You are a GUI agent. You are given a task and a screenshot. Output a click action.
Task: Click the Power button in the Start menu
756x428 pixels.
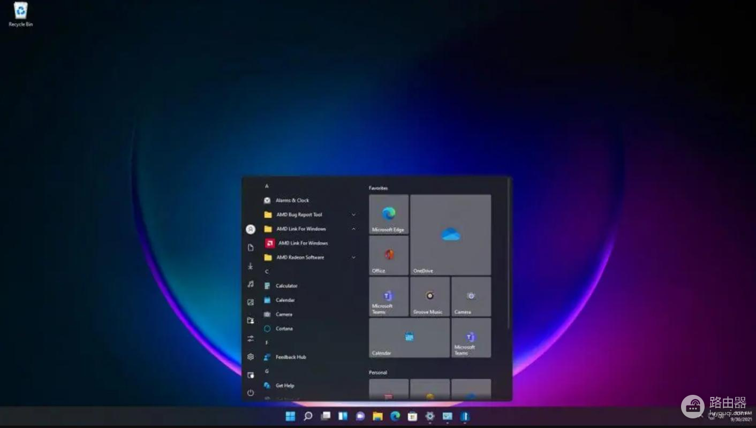[x=250, y=393]
